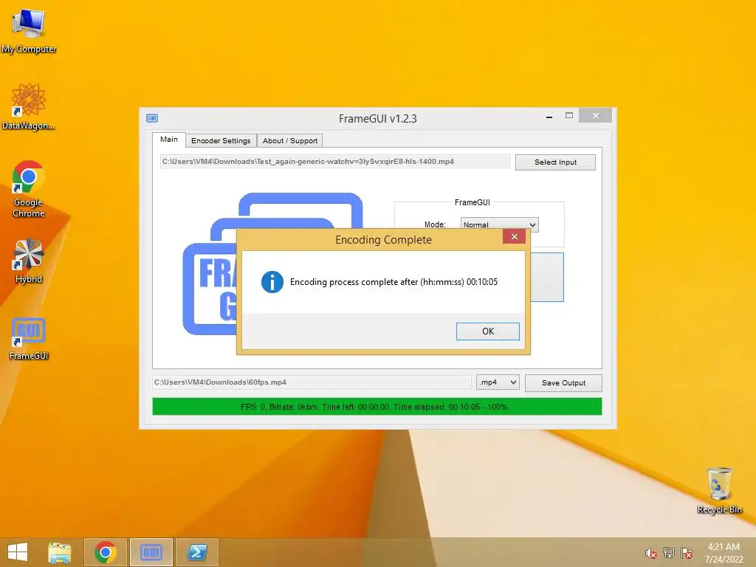Image resolution: width=756 pixels, height=567 pixels.
Task: Switch to Chrome on the taskbar
Action: click(106, 552)
